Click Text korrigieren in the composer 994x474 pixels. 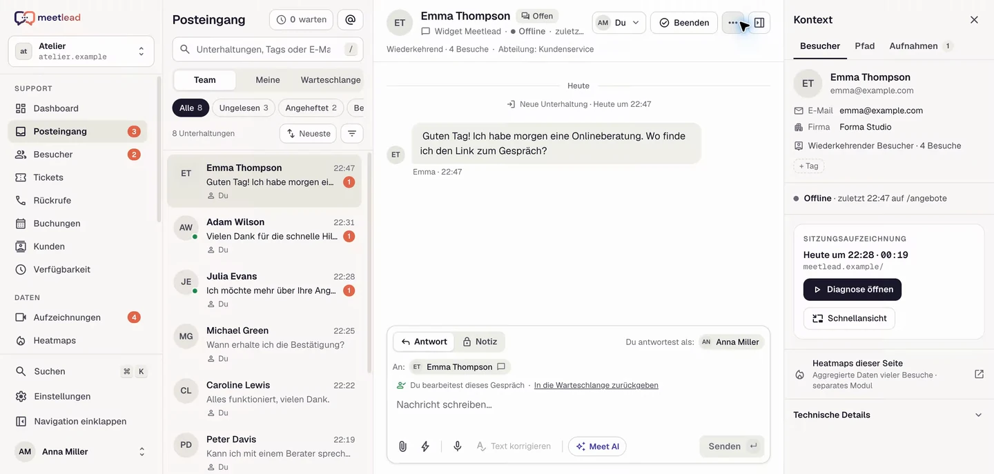tap(514, 446)
